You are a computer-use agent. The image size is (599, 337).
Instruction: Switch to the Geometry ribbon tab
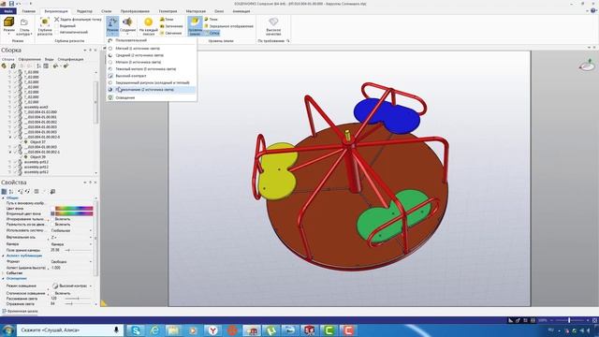pyautogui.click(x=168, y=11)
